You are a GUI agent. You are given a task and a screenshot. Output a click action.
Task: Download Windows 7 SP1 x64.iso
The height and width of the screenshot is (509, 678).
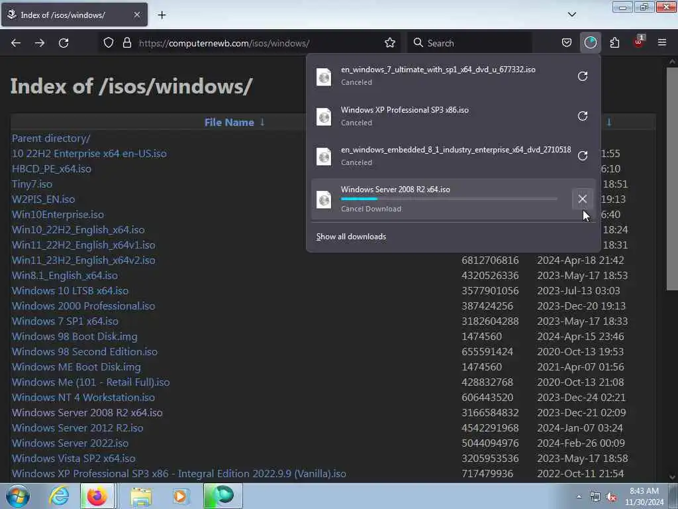click(65, 321)
